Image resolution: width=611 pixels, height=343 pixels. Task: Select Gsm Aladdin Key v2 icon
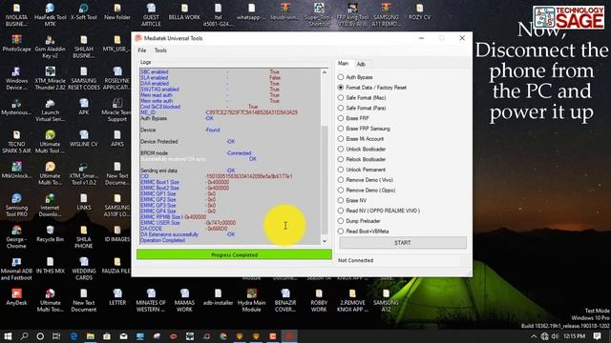point(50,47)
